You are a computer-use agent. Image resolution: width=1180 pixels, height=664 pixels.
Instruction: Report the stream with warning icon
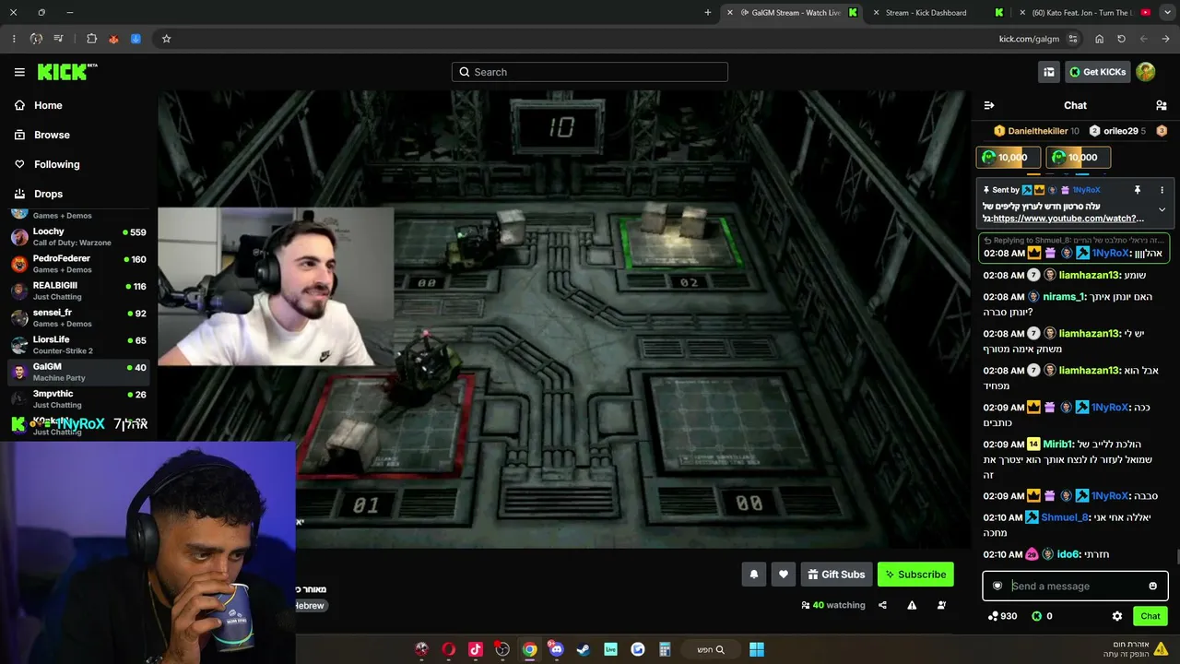[912, 605]
